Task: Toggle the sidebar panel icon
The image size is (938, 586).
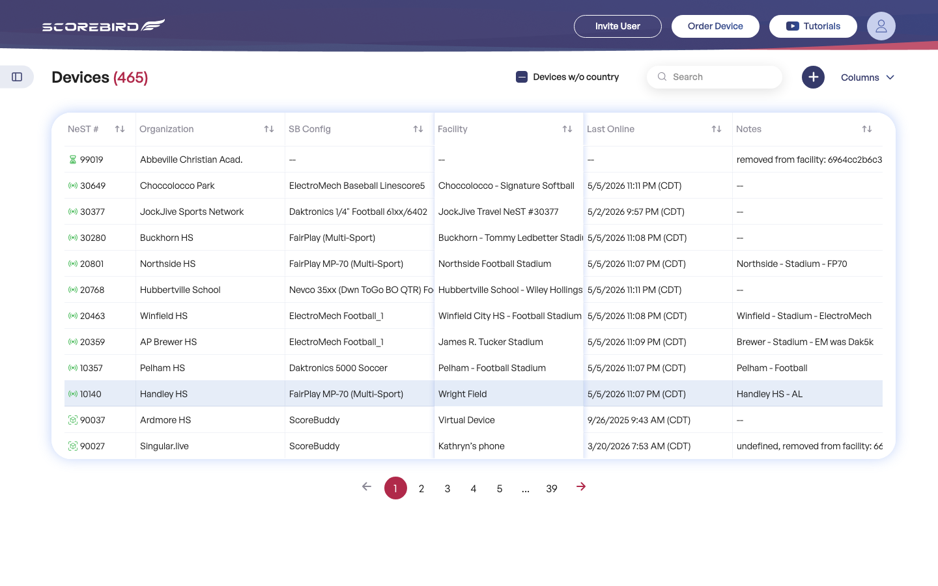Action: pyautogui.click(x=17, y=77)
